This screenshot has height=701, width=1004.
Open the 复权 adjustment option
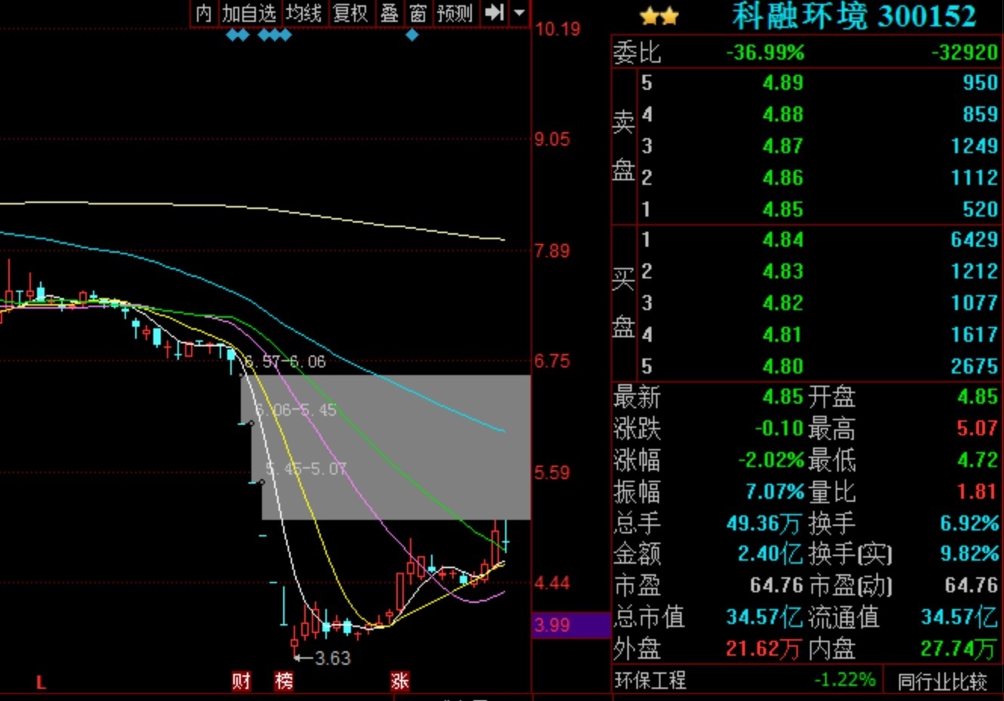351,13
